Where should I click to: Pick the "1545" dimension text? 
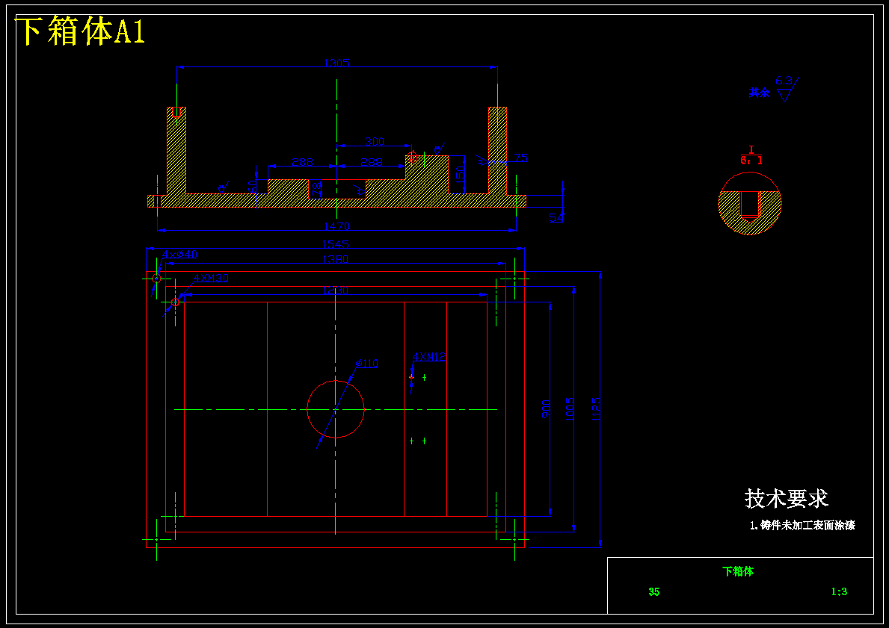click(x=336, y=245)
